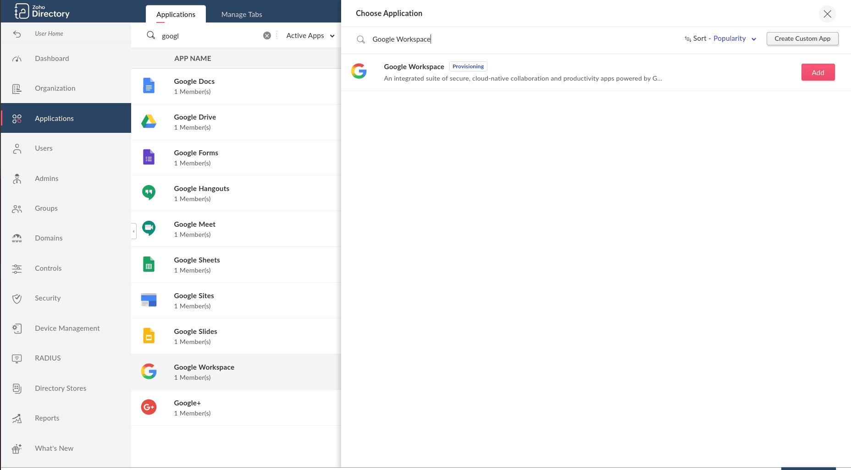The width and height of the screenshot is (851, 470).
Task: Open the Active Apps filter dropdown
Action: click(x=310, y=36)
